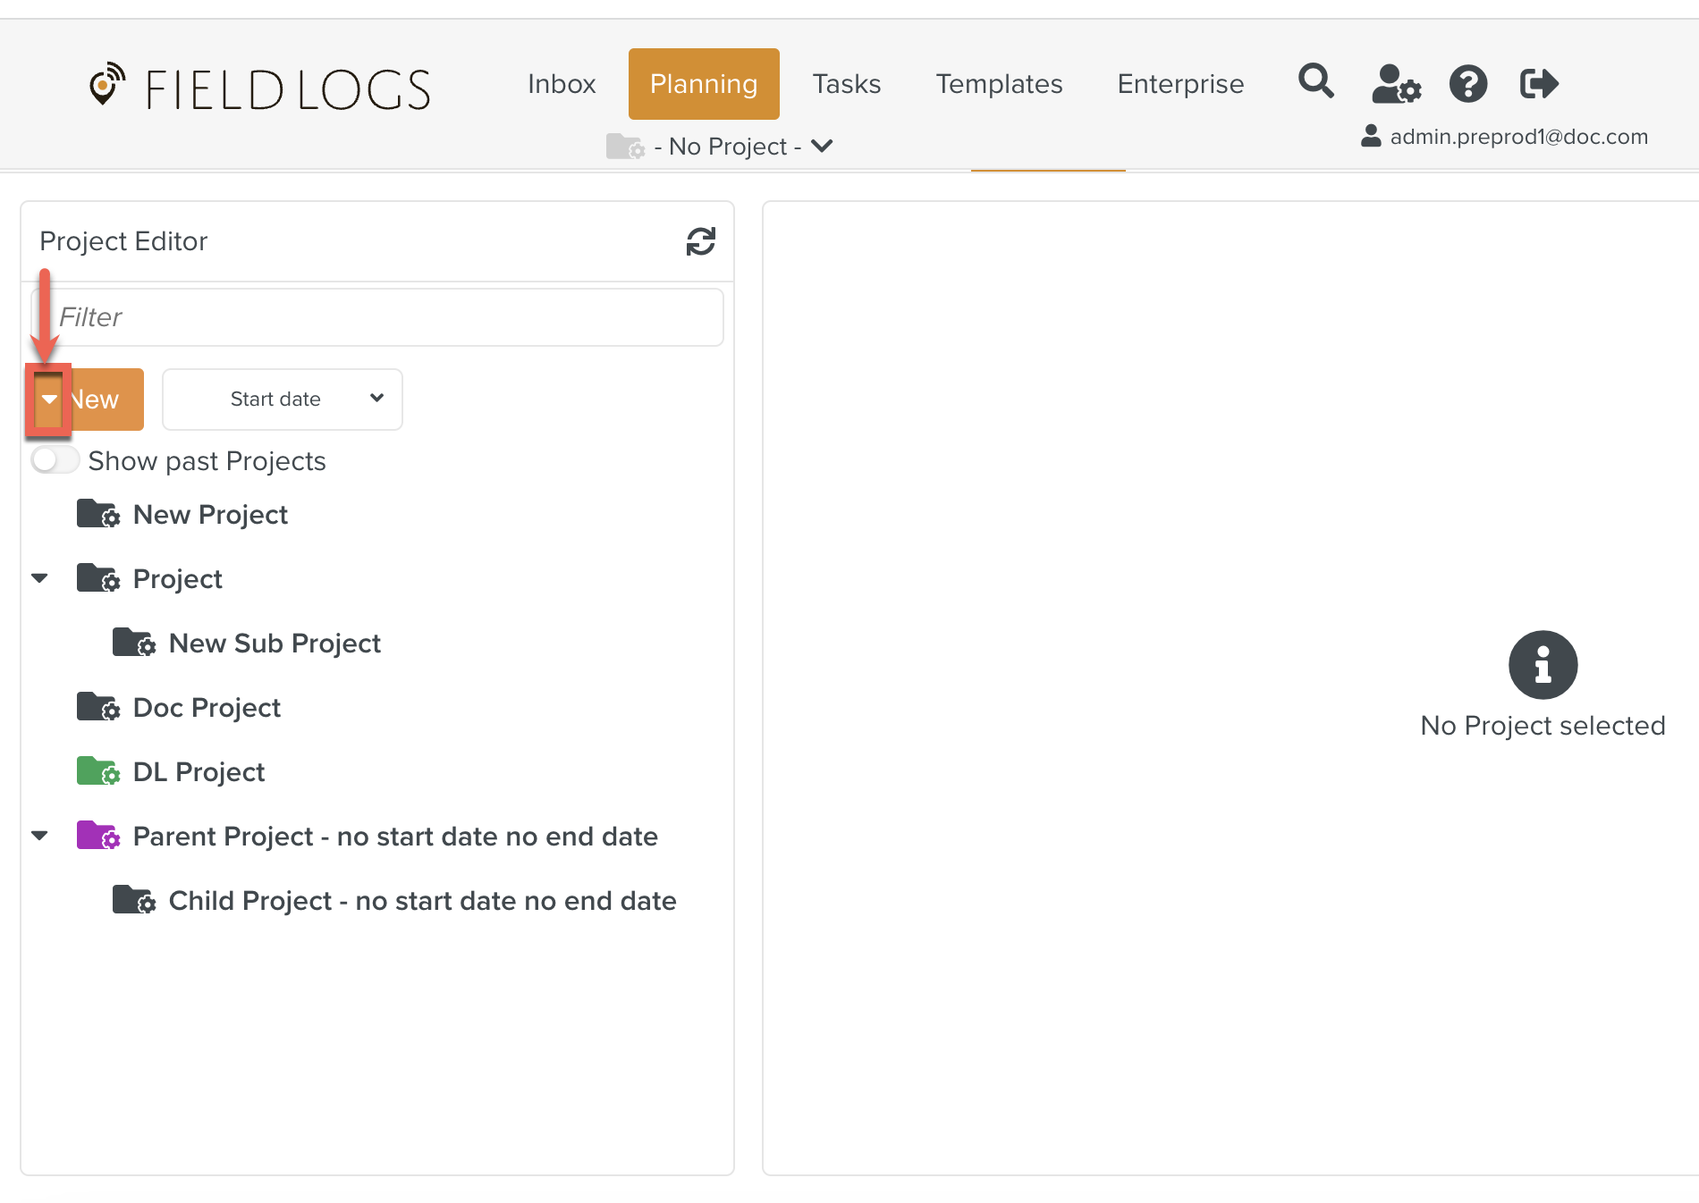Click the FieldLogs logo
1699x1203 pixels.
259,88
